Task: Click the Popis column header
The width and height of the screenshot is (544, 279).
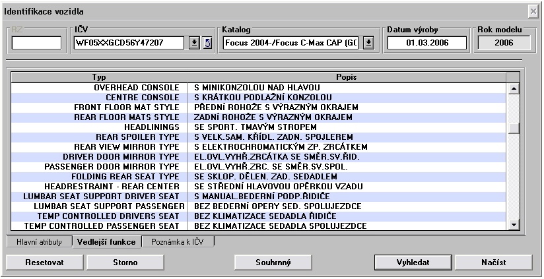Action: [x=347, y=77]
